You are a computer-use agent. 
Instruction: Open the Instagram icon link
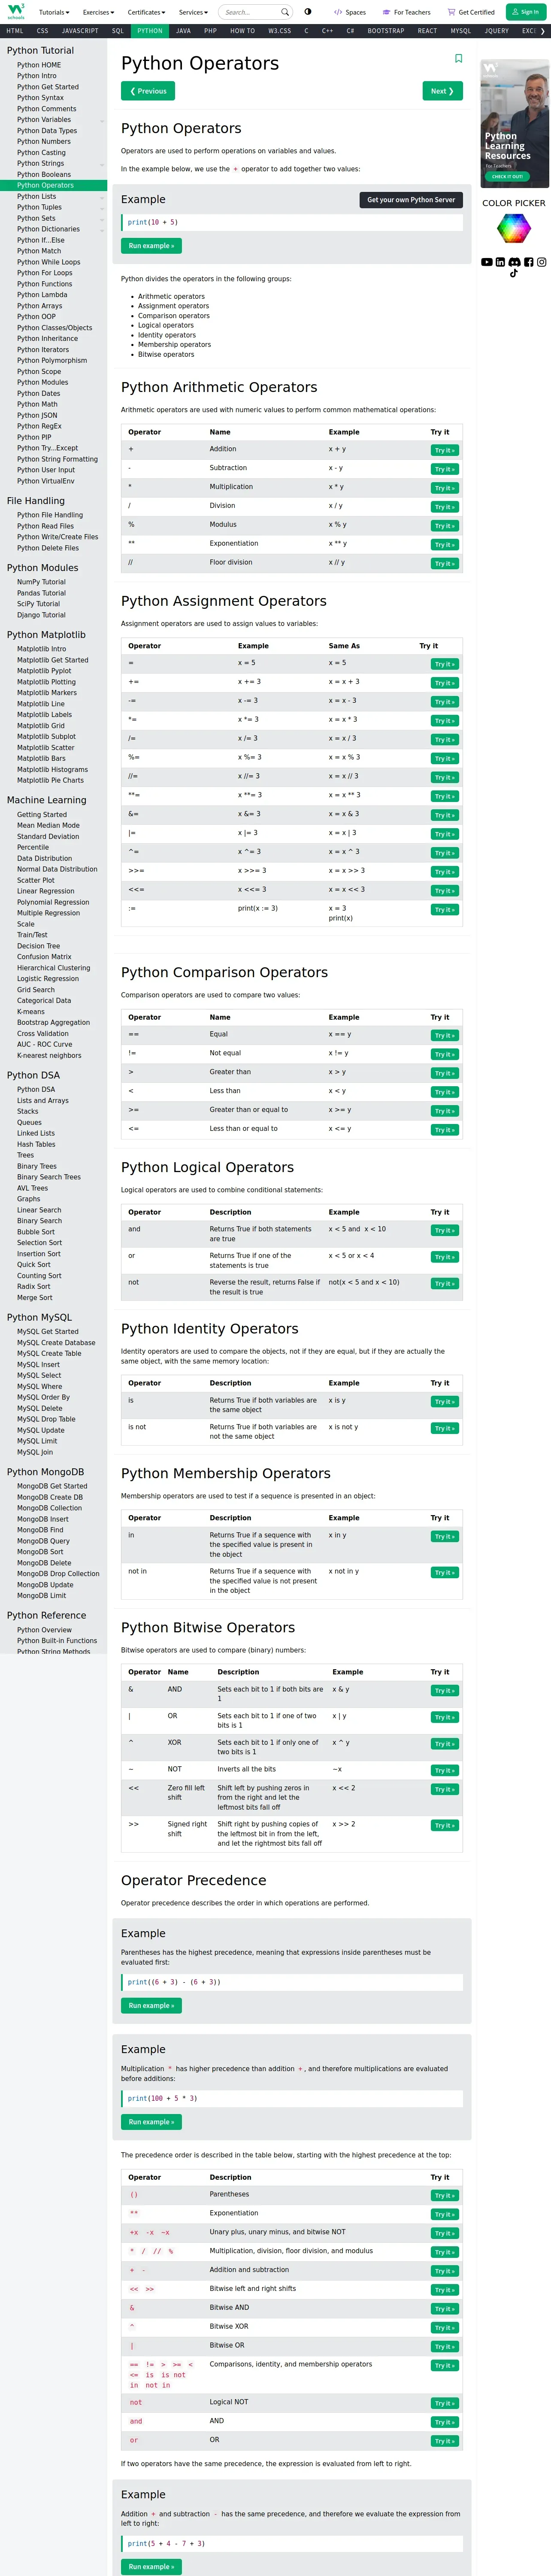(542, 262)
